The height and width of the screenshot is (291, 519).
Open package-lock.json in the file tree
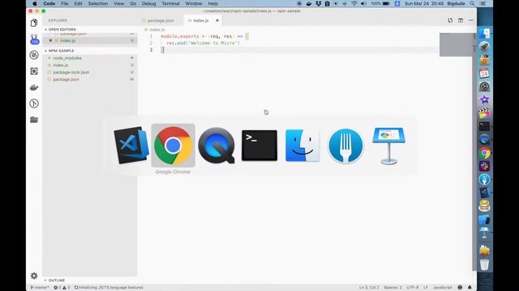click(x=71, y=72)
